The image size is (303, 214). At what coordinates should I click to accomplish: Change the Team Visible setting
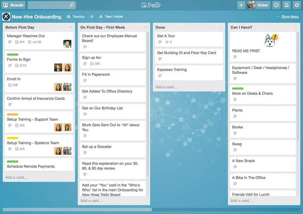tap(111, 16)
